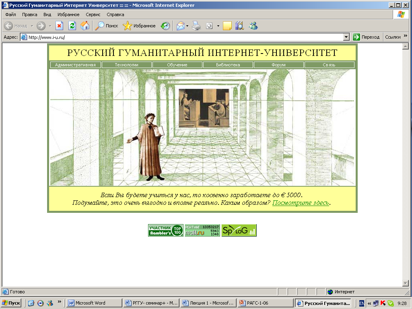Click the Research books icon

(x=239, y=26)
